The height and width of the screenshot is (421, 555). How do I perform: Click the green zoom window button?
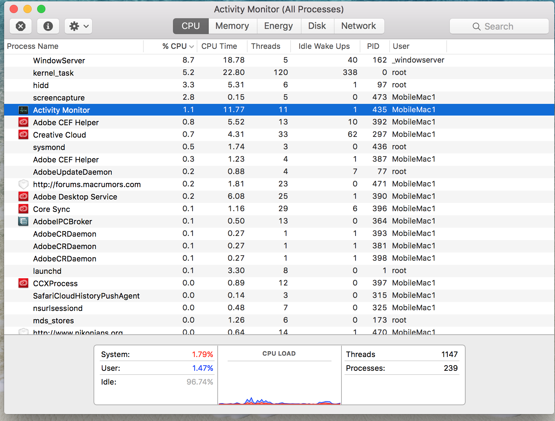41,9
